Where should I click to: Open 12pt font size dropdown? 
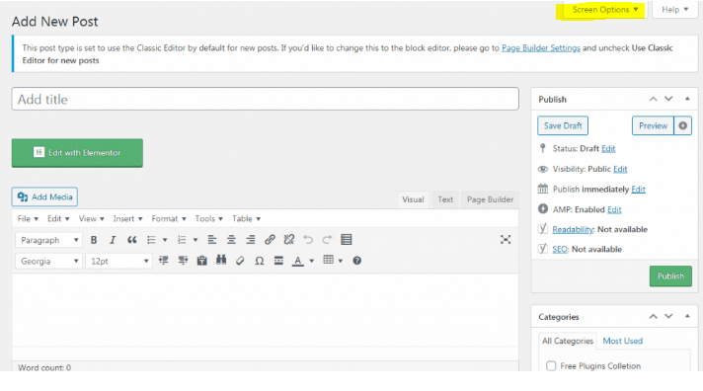pyautogui.click(x=118, y=261)
